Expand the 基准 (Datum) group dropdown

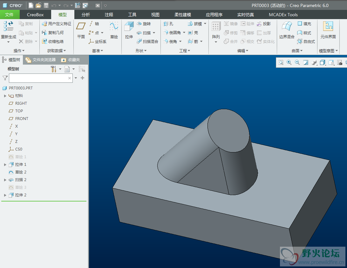(98, 51)
